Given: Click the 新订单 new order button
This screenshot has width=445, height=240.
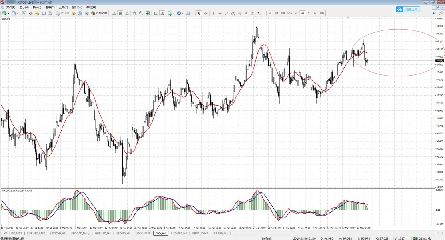Looking at the screenshot, I should point(62,13).
